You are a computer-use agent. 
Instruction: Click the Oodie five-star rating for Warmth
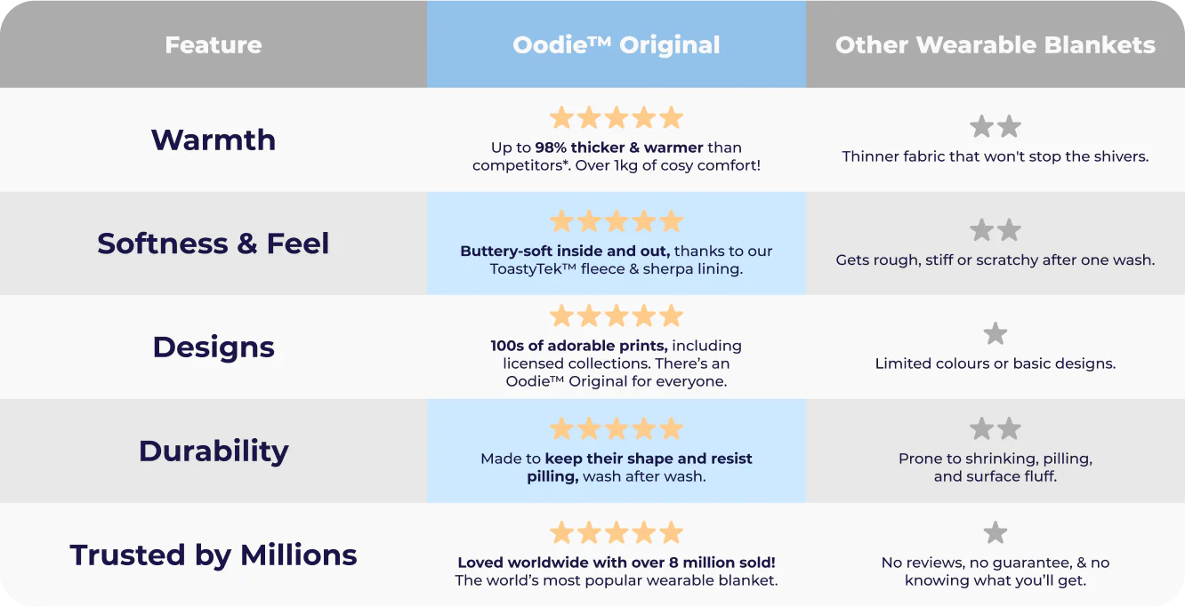click(616, 117)
